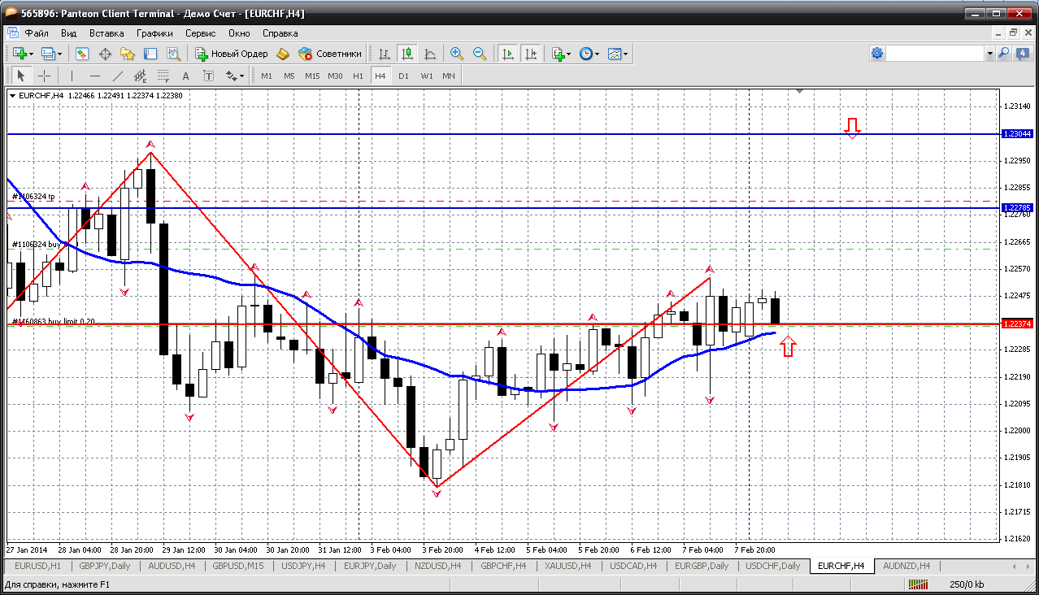The width and height of the screenshot is (1039, 595).
Task: Open the chart Templates dropdown
Action: 618,54
